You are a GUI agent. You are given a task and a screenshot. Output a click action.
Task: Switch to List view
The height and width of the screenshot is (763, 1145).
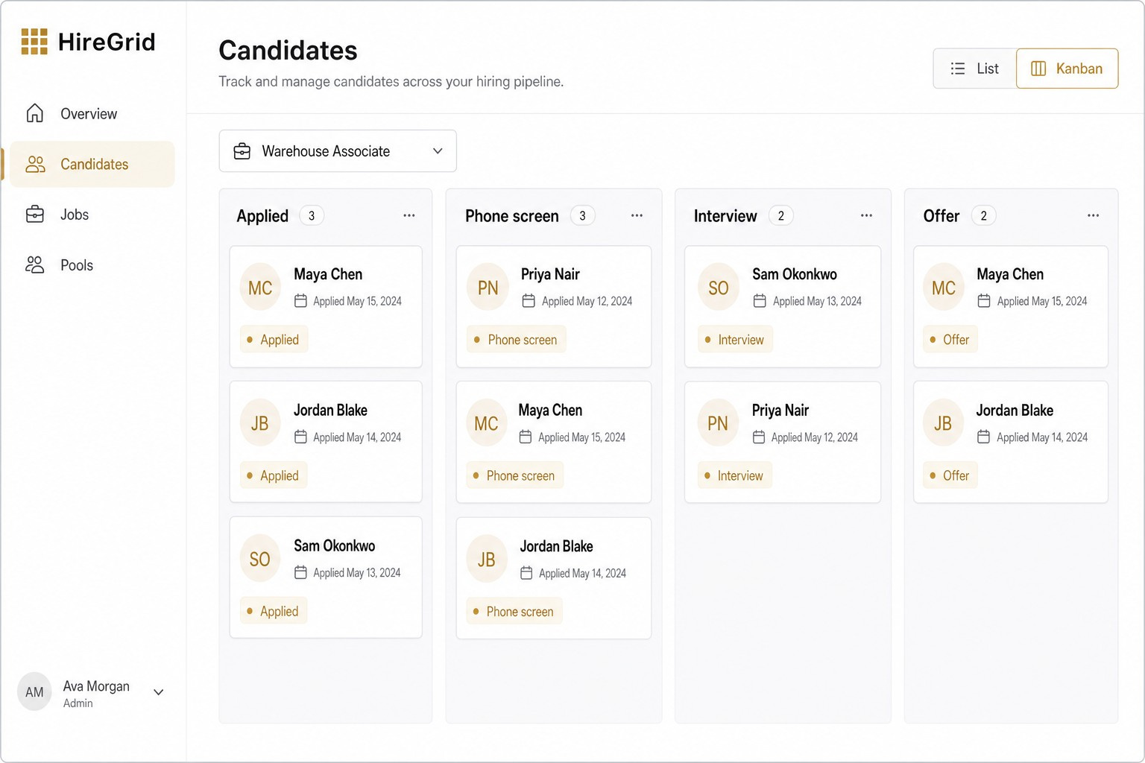(975, 69)
